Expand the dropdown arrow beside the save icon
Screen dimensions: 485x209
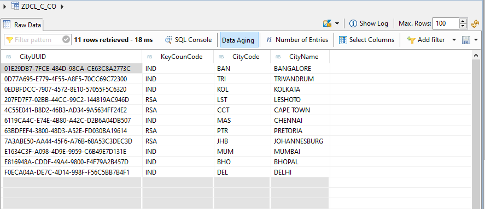(476, 40)
